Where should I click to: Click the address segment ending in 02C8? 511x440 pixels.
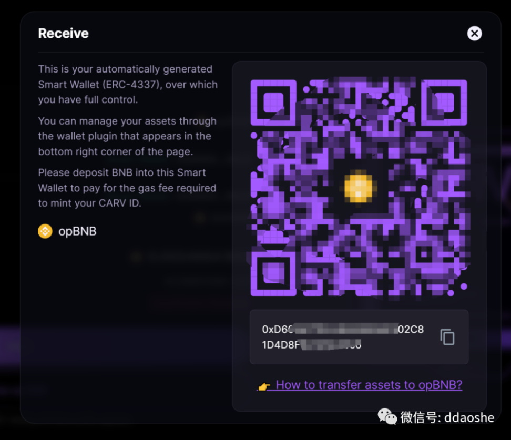[411, 329]
